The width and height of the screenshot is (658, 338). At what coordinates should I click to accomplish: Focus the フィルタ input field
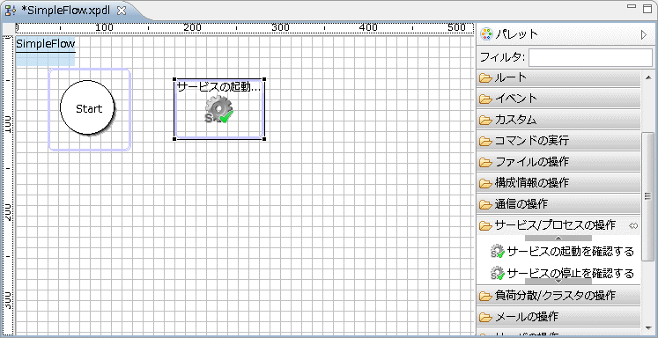(x=590, y=57)
